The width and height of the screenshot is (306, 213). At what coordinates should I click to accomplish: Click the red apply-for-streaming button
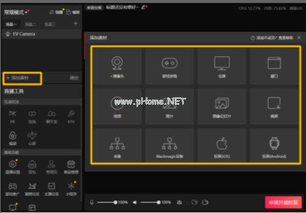pyautogui.click(x=283, y=203)
